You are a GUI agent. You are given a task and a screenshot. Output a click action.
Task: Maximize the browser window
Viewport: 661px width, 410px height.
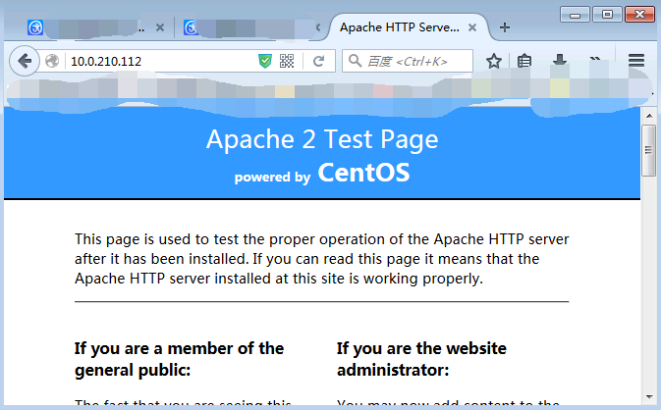pos(607,15)
